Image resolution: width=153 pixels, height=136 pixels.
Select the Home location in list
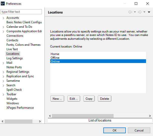click(x=55, y=54)
